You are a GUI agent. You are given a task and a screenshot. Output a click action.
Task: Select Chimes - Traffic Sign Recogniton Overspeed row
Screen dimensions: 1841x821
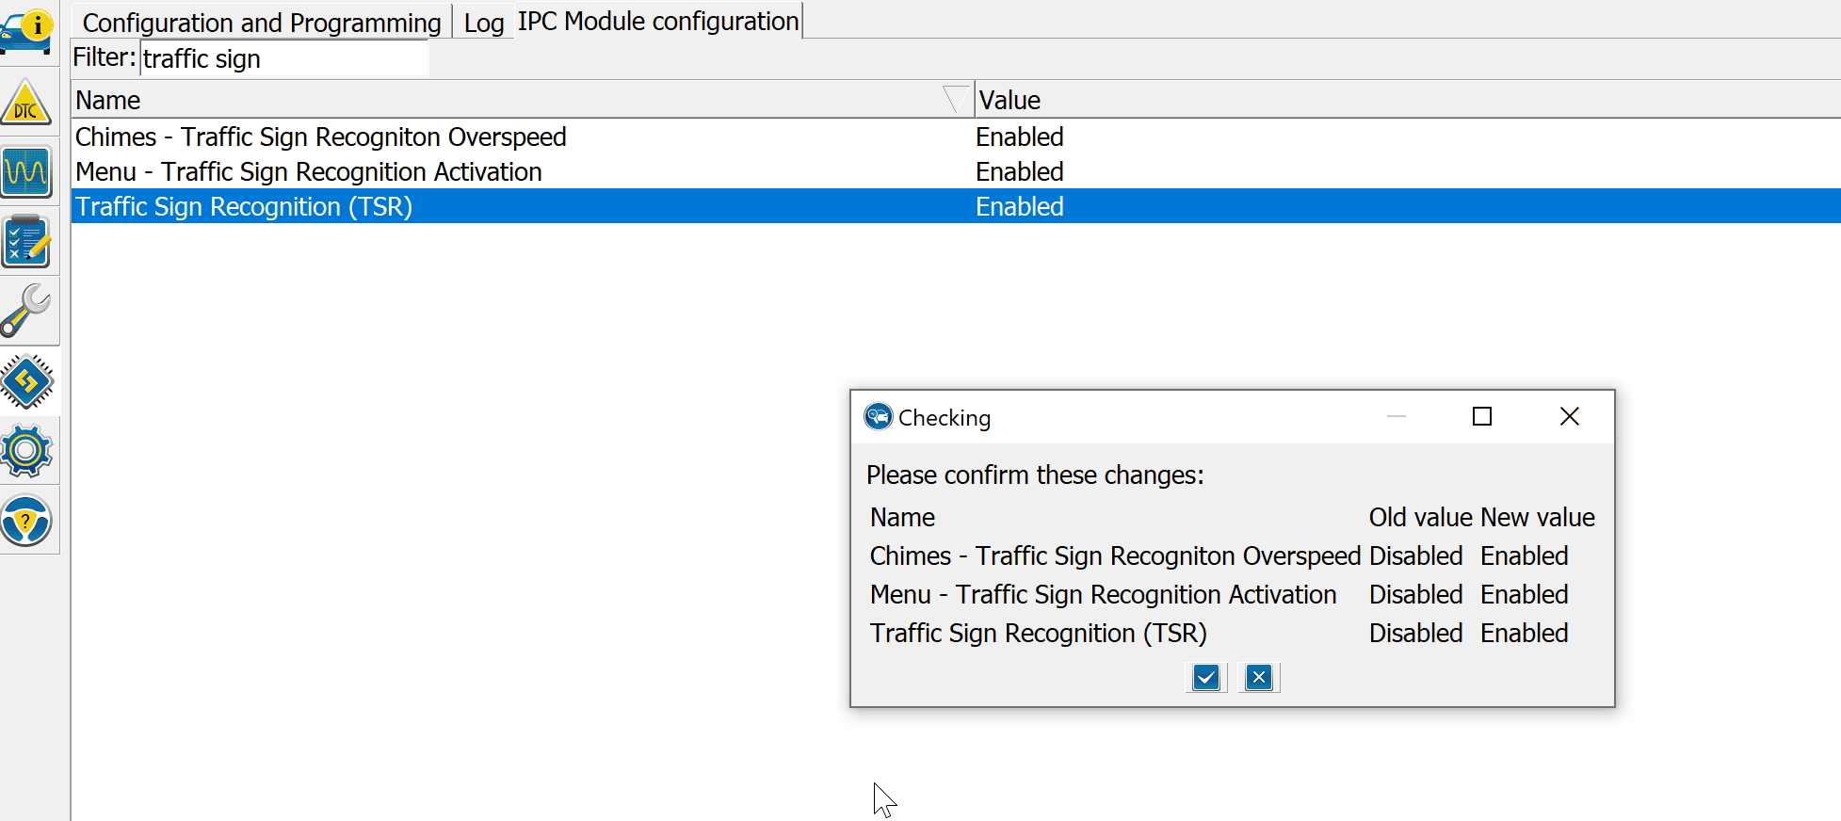956,137
